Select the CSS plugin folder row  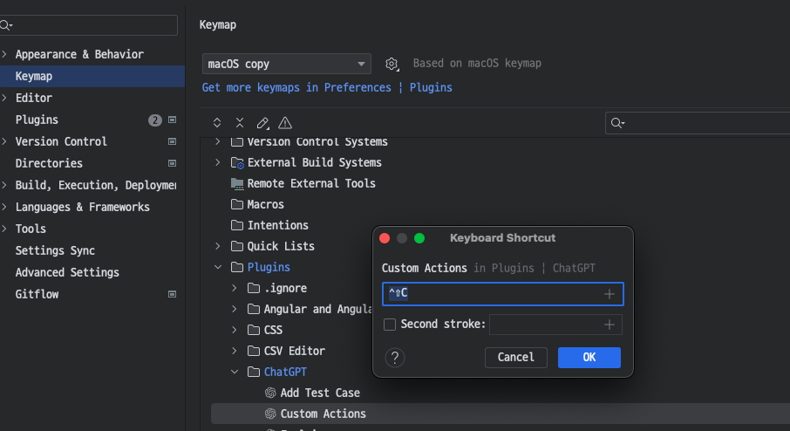click(273, 330)
